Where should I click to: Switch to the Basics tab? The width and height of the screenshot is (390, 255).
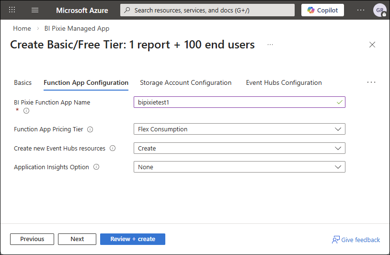pos(23,82)
